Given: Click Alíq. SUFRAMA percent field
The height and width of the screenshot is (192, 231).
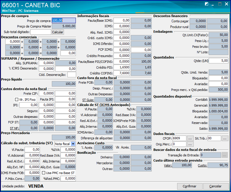Looking at the screenshot, I should point(47,63).
